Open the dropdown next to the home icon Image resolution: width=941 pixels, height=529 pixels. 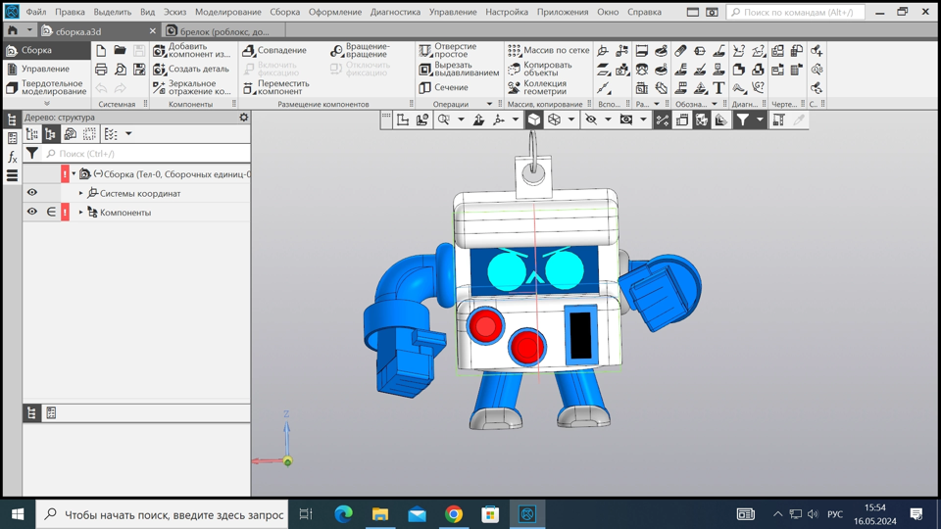tap(28, 30)
